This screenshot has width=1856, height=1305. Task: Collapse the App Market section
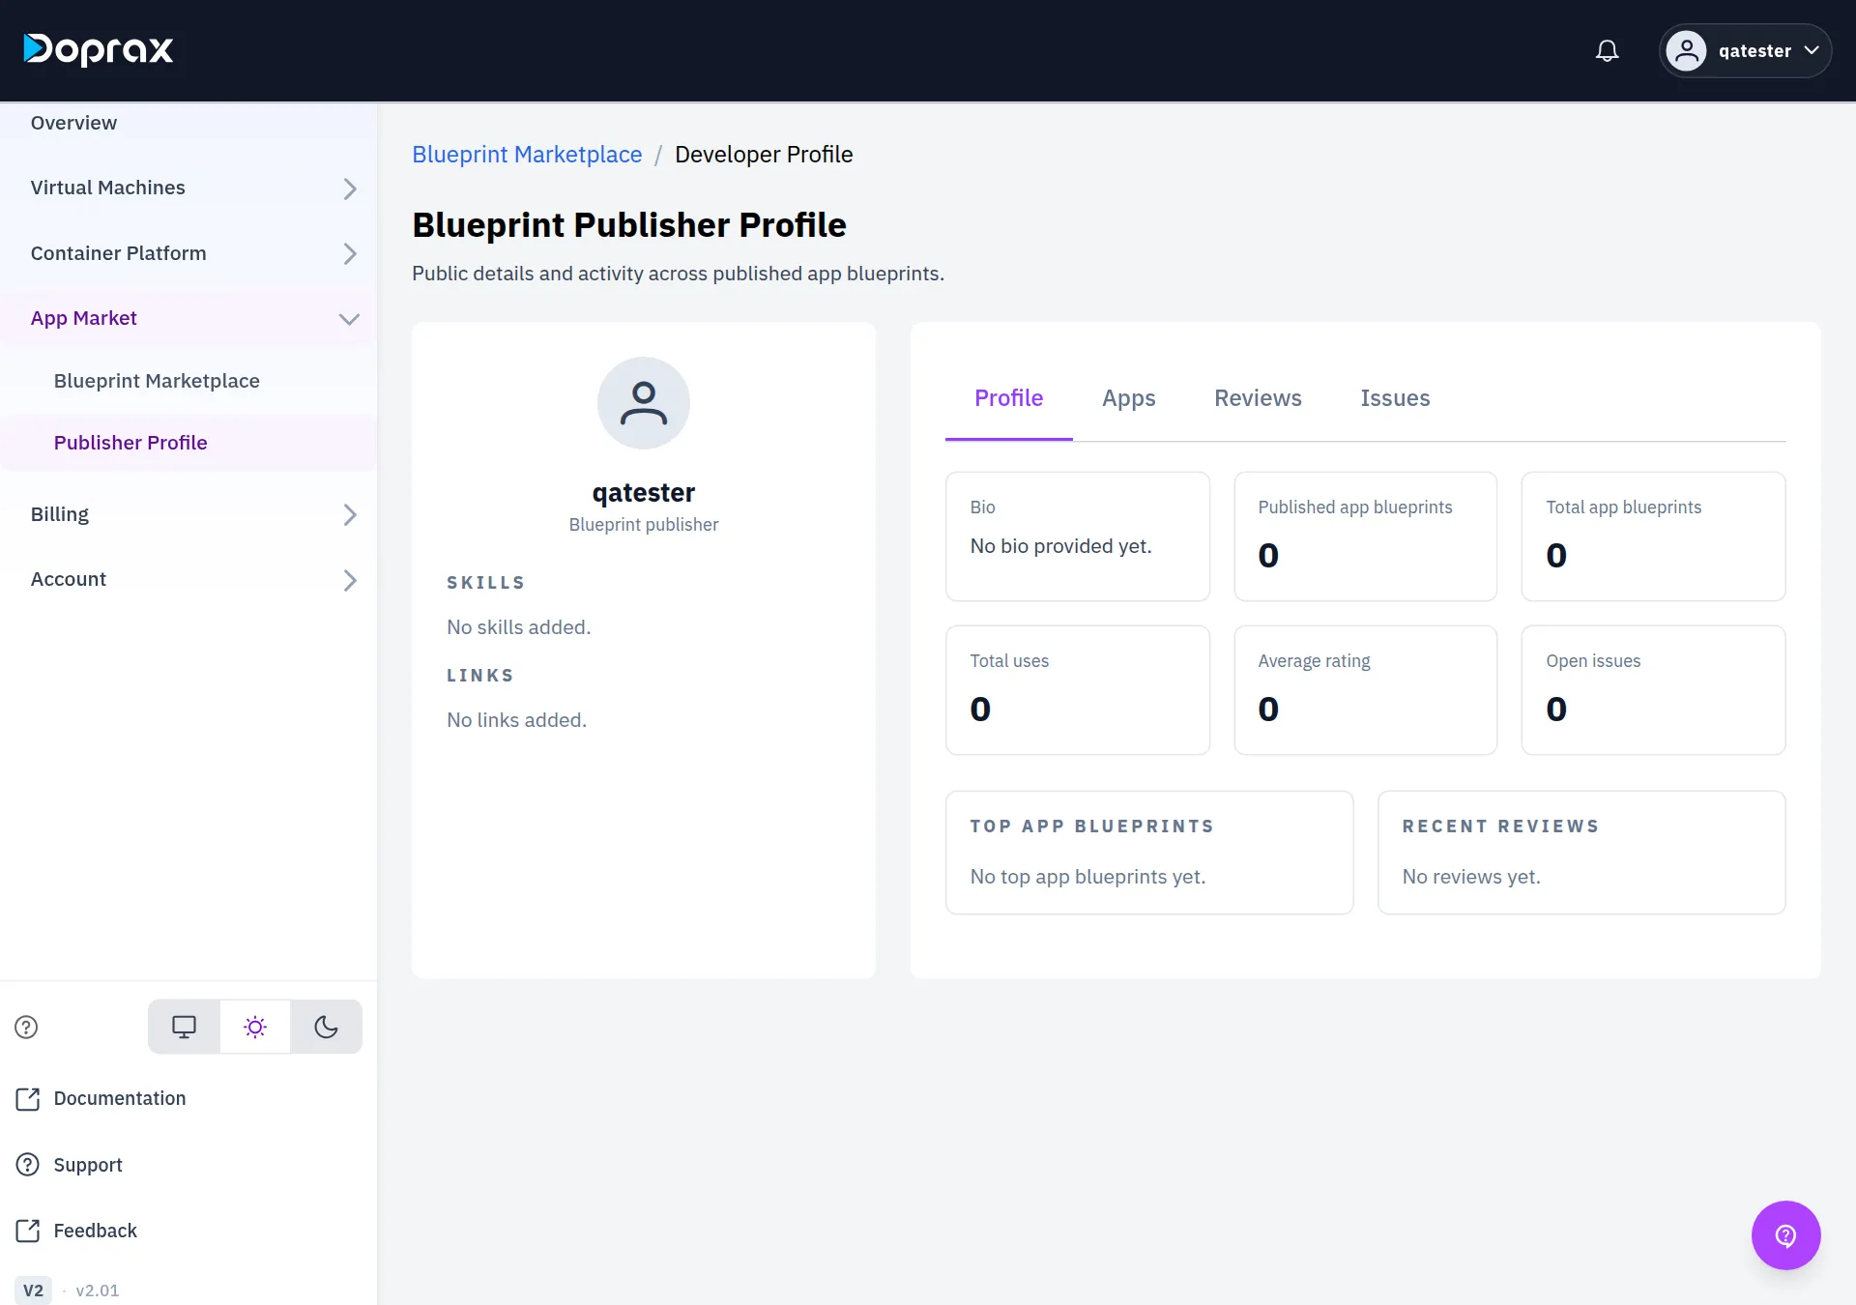tap(188, 318)
